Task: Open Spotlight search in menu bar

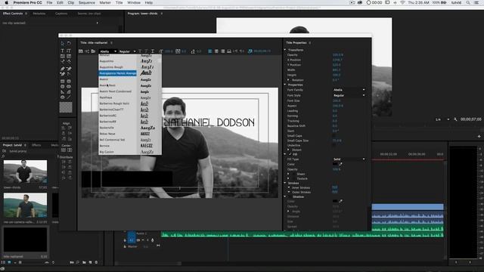Action: pos(468,2)
